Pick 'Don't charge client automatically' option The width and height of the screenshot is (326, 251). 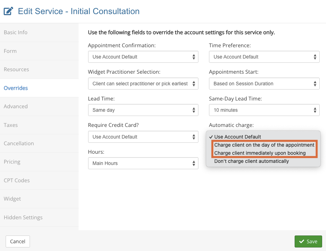pos(251,161)
